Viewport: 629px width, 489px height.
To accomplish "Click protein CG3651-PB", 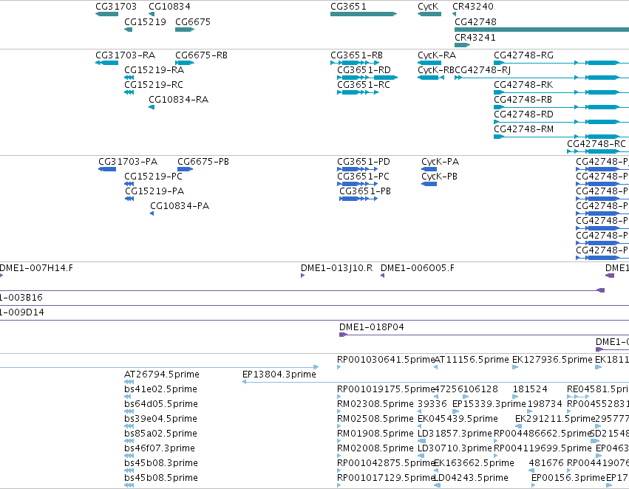I will pos(365,191).
